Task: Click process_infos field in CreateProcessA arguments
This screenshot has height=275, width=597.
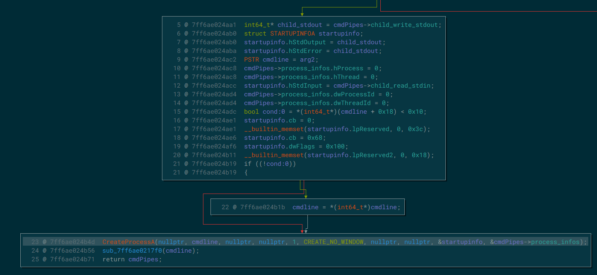Action: 555,242
